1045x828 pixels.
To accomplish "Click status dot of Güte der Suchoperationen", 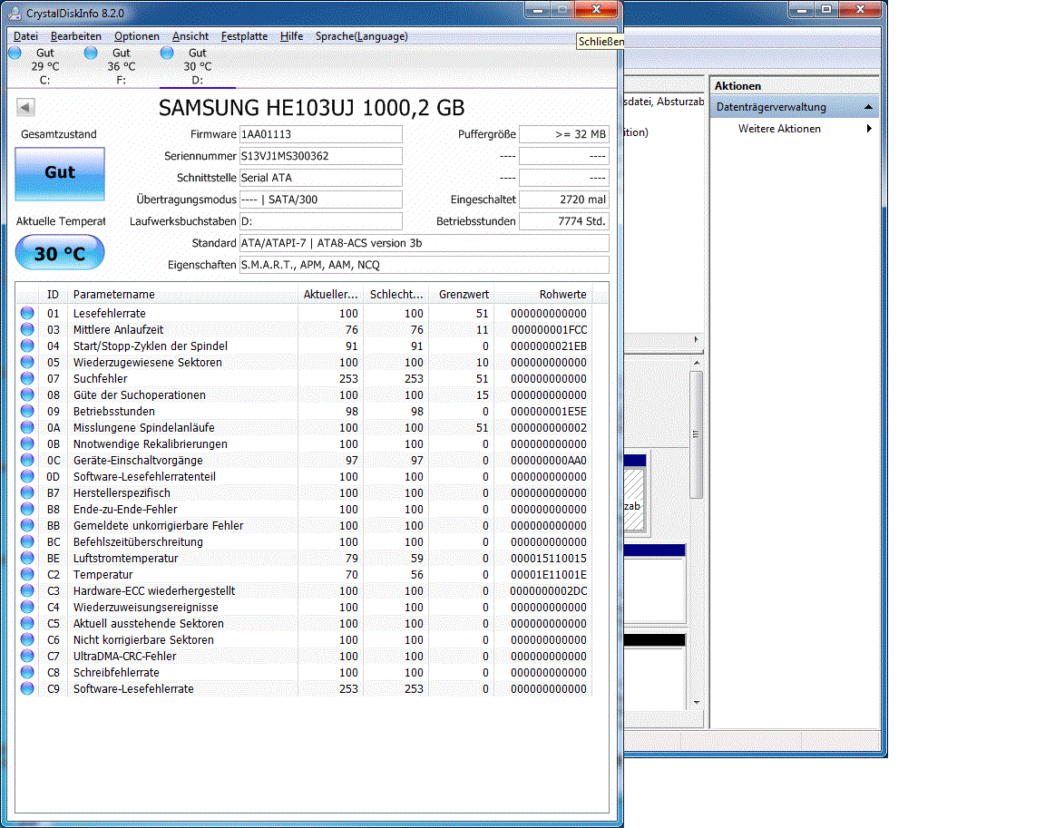I will pyautogui.click(x=27, y=395).
